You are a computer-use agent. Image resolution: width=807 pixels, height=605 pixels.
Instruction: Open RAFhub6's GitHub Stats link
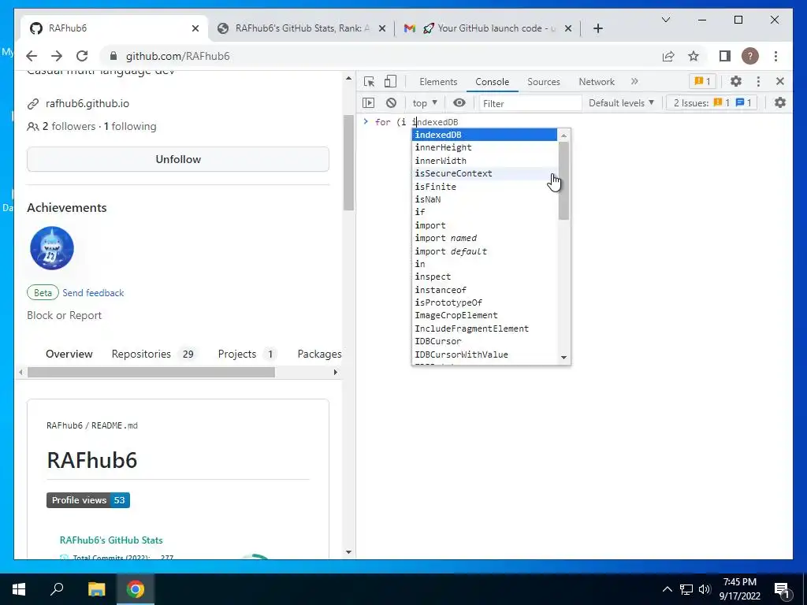pyautogui.click(x=111, y=540)
